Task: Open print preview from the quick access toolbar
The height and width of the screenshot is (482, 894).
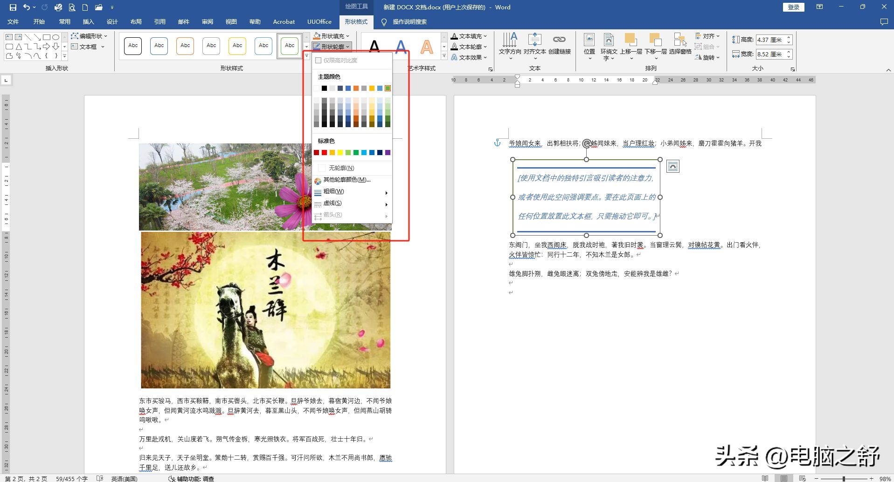Action: (x=72, y=7)
